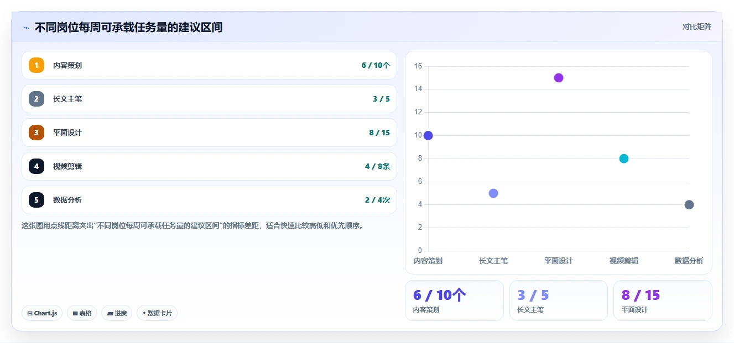Click the gray 数据分析 chart point

click(689, 205)
